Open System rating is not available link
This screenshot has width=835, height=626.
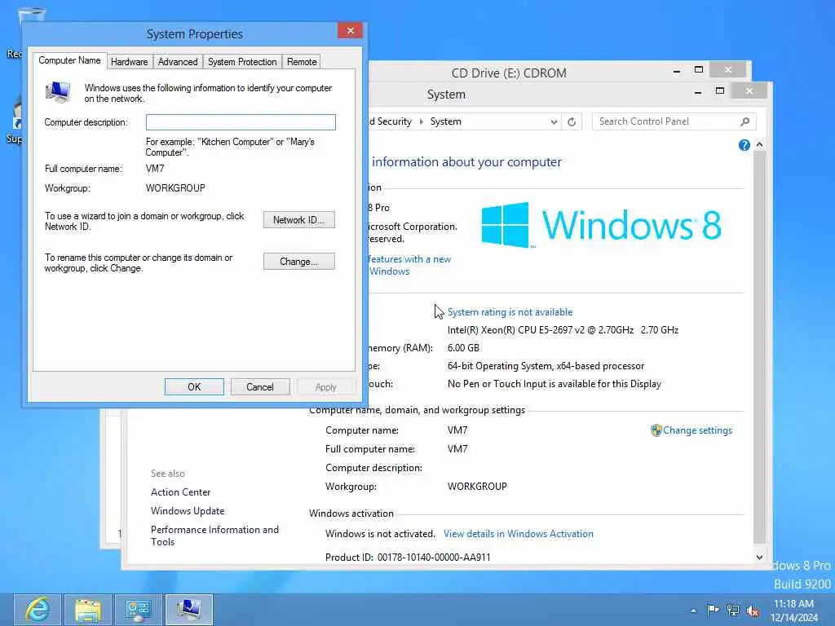click(510, 312)
